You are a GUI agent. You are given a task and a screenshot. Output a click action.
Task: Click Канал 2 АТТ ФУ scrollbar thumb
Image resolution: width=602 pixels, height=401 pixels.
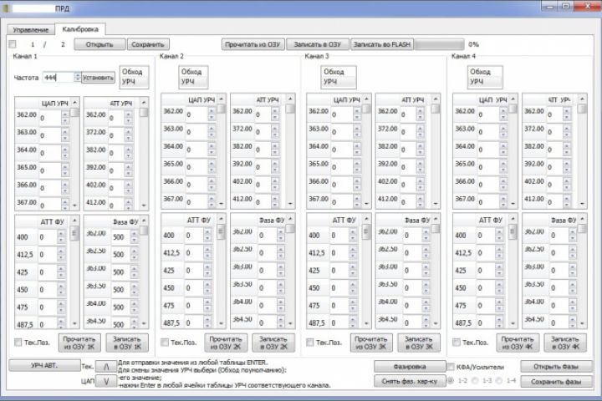[x=221, y=231]
